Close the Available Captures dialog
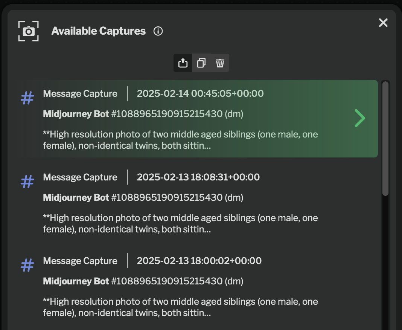 (x=383, y=23)
